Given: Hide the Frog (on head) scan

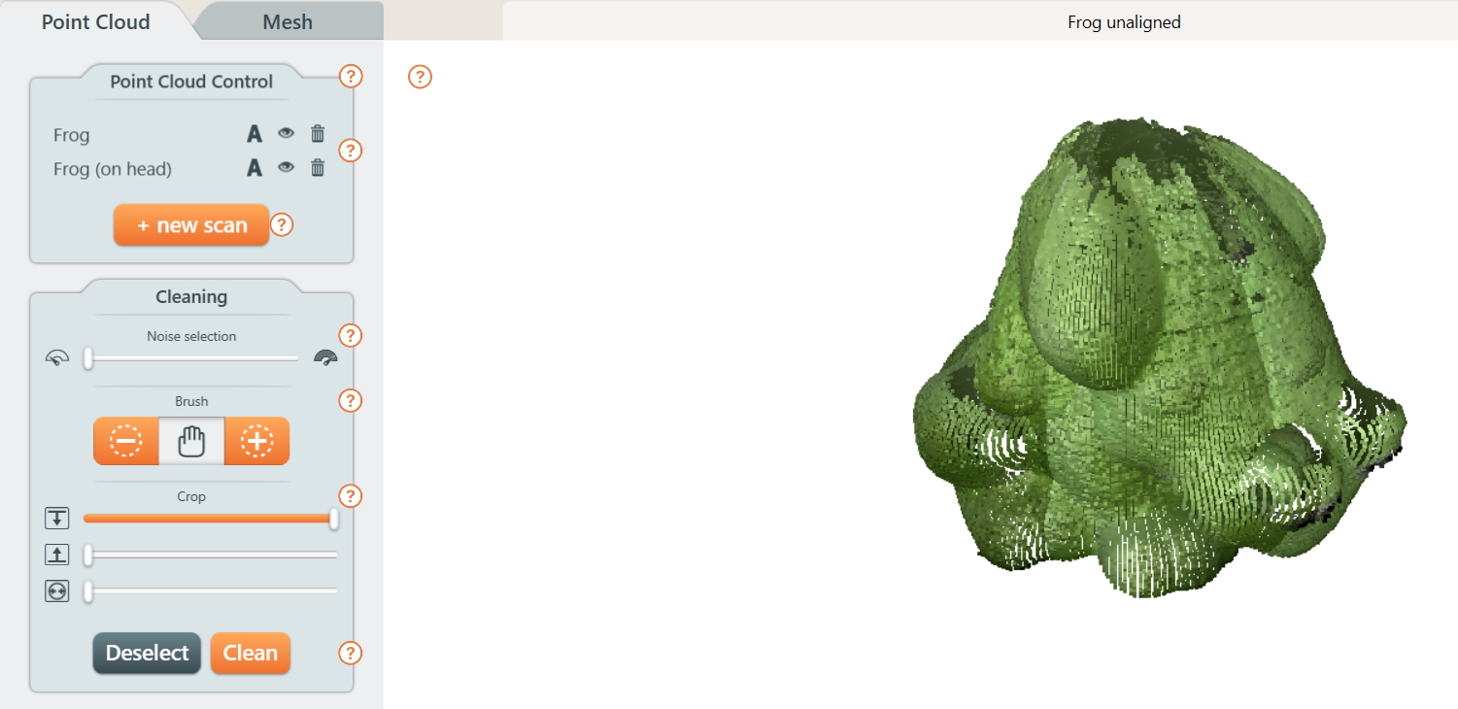Looking at the screenshot, I should coord(286,168).
